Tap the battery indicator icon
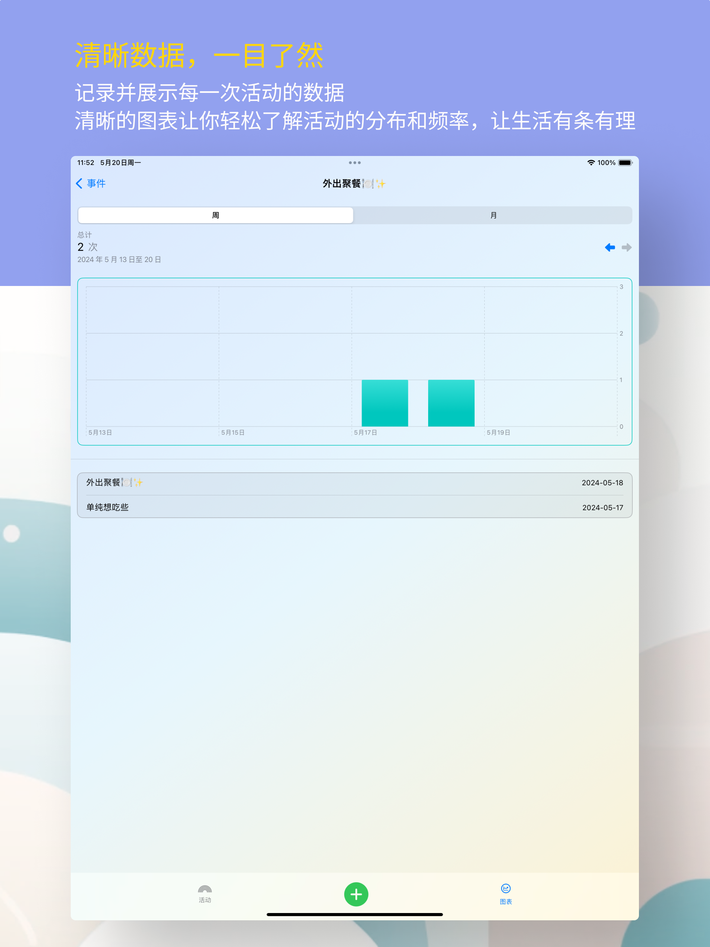This screenshot has height=947, width=710. pos(625,163)
